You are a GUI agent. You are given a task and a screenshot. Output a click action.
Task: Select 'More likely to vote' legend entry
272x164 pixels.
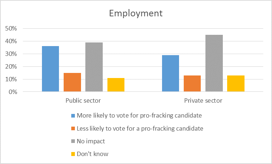click(x=139, y=115)
